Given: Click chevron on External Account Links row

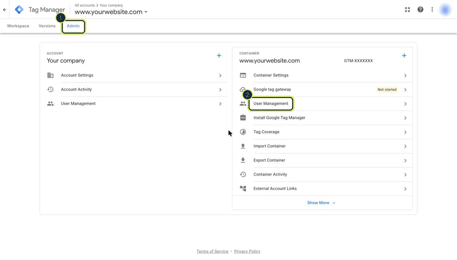Looking at the screenshot, I should point(405,189).
